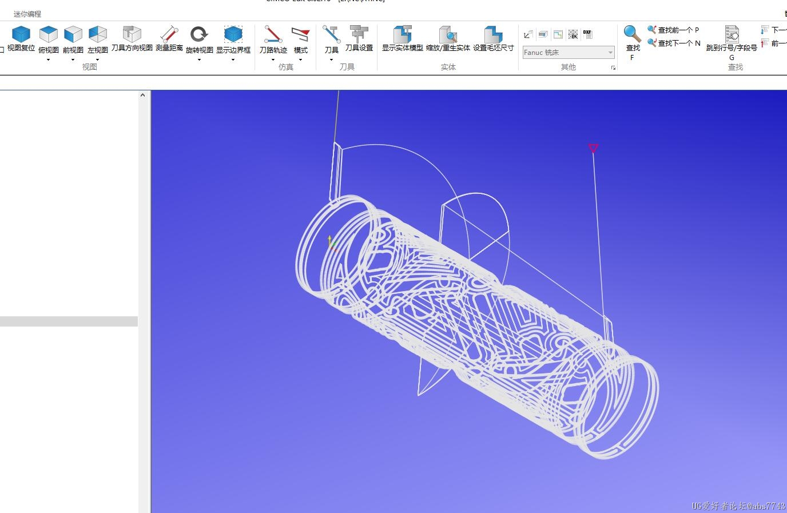Expand the 刀路轨迹 dropdown arrow
Screen dimensions: 787x513
click(273, 59)
